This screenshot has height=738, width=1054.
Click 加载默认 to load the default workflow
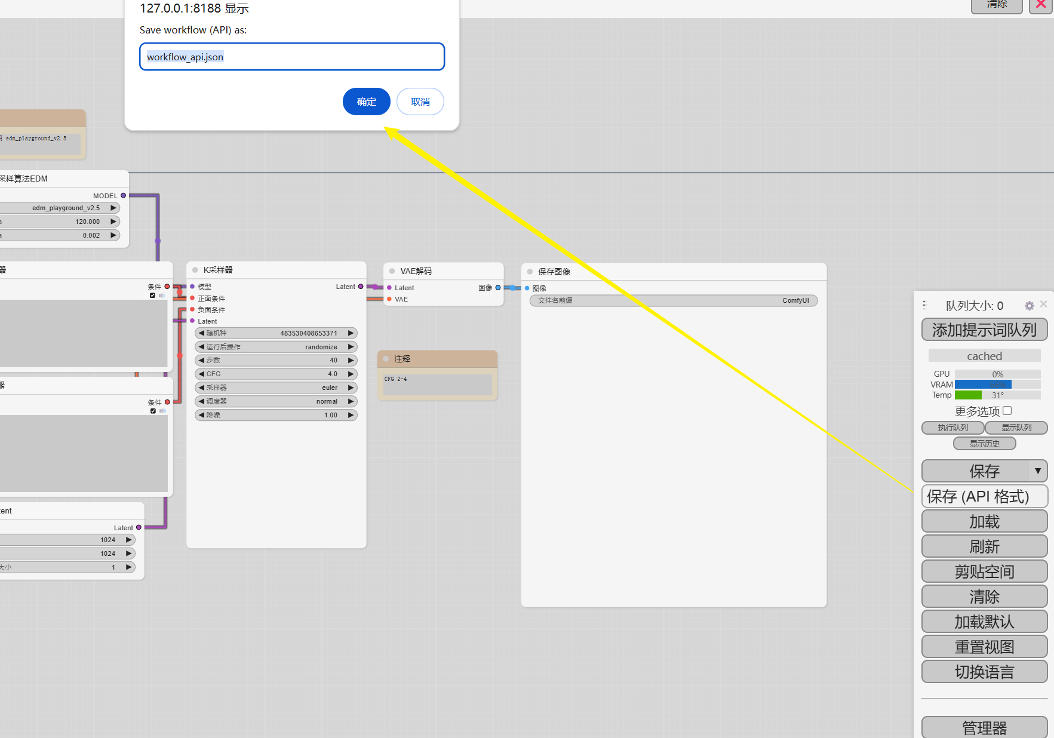[984, 622]
